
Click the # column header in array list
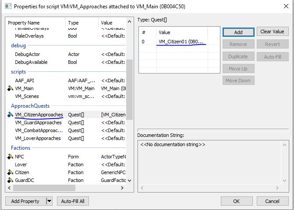[147, 32]
